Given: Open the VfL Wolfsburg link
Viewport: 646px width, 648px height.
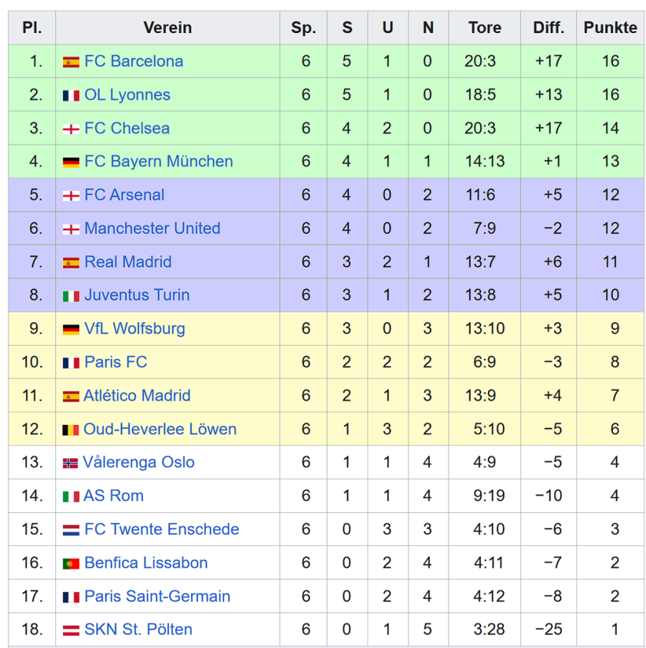Looking at the screenshot, I should pyautogui.click(x=134, y=329).
